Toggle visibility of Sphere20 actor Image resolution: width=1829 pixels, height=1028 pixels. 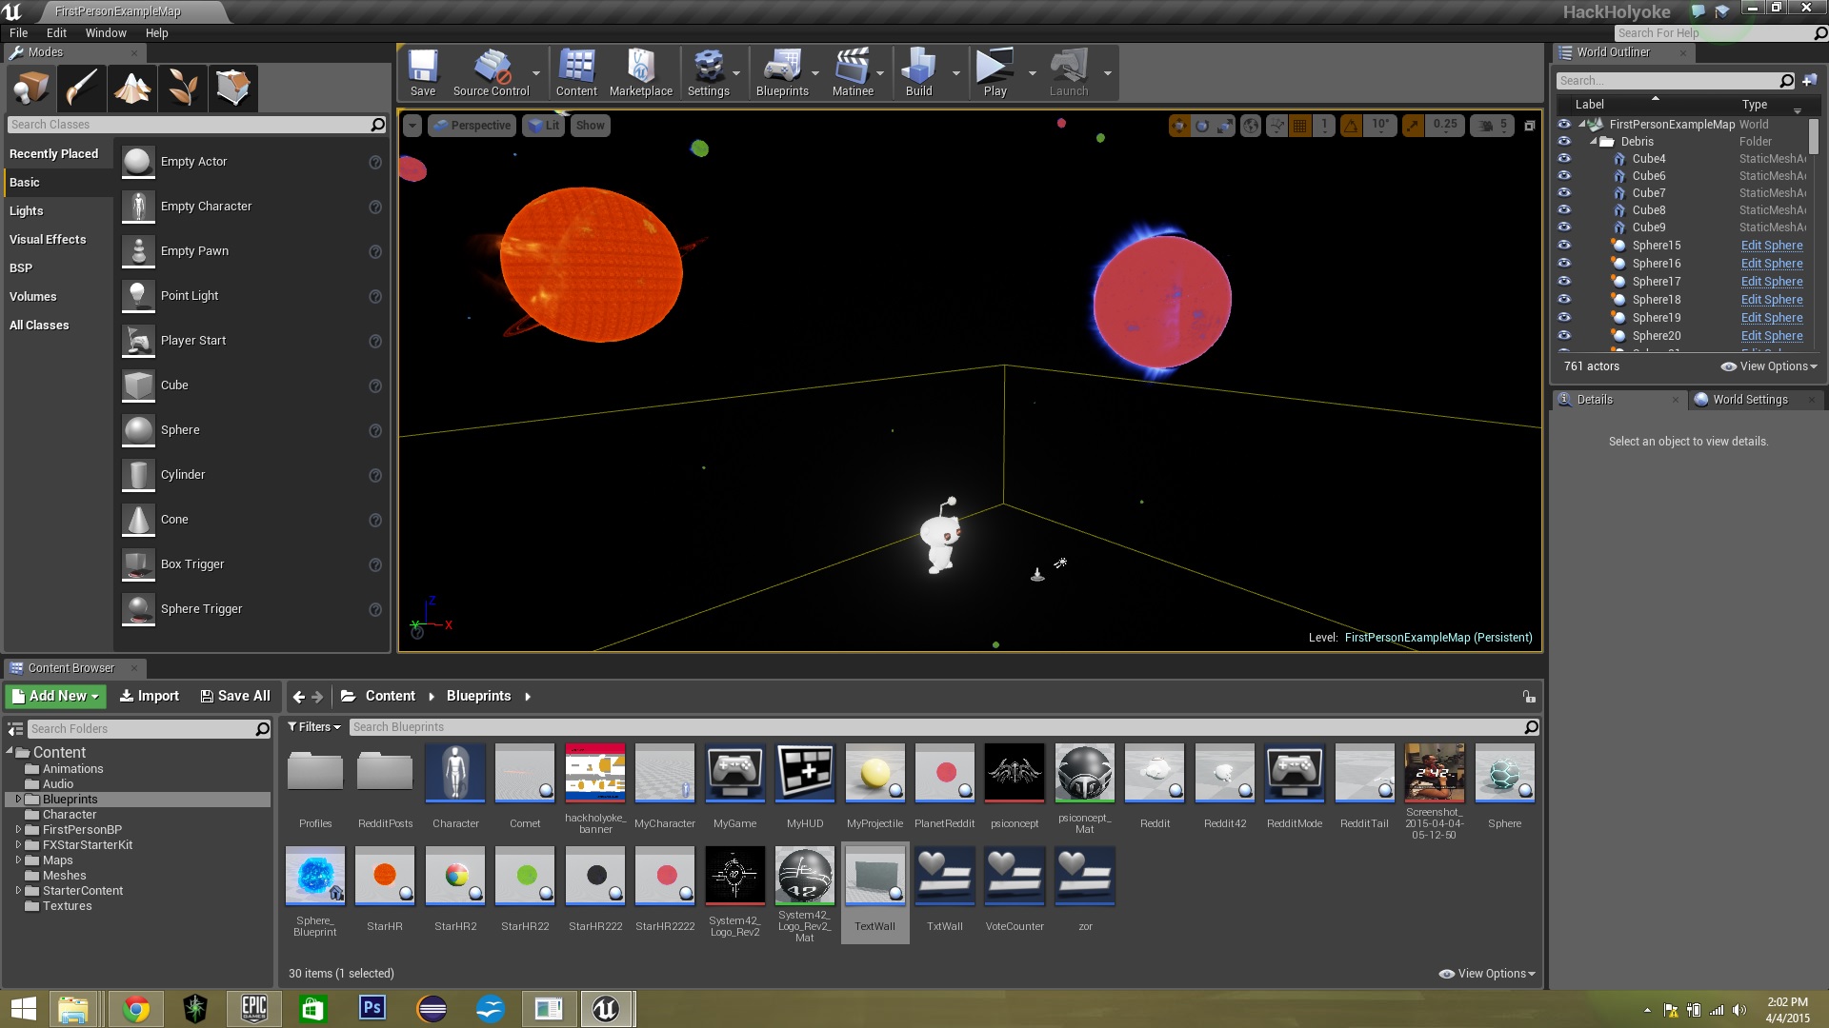coord(1564,336)
